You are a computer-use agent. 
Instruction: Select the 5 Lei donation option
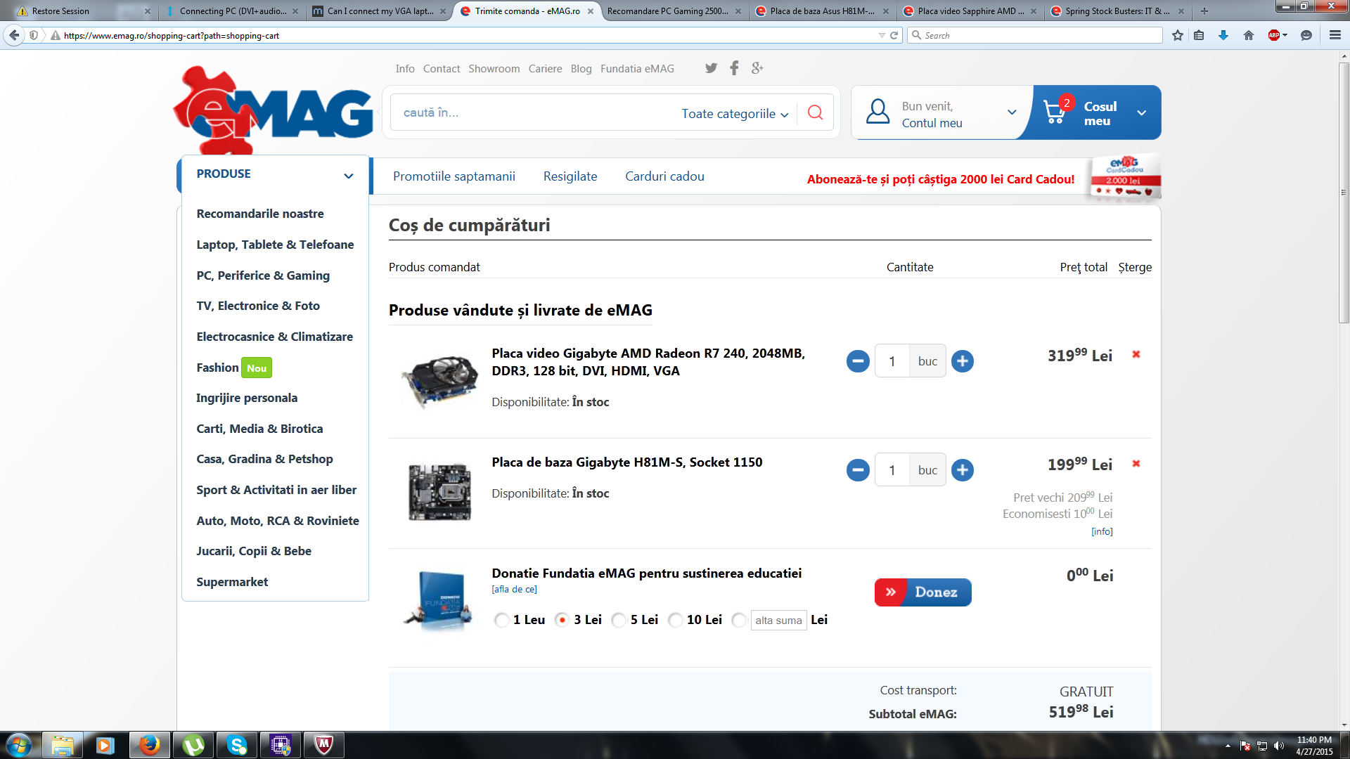[619, 620]
